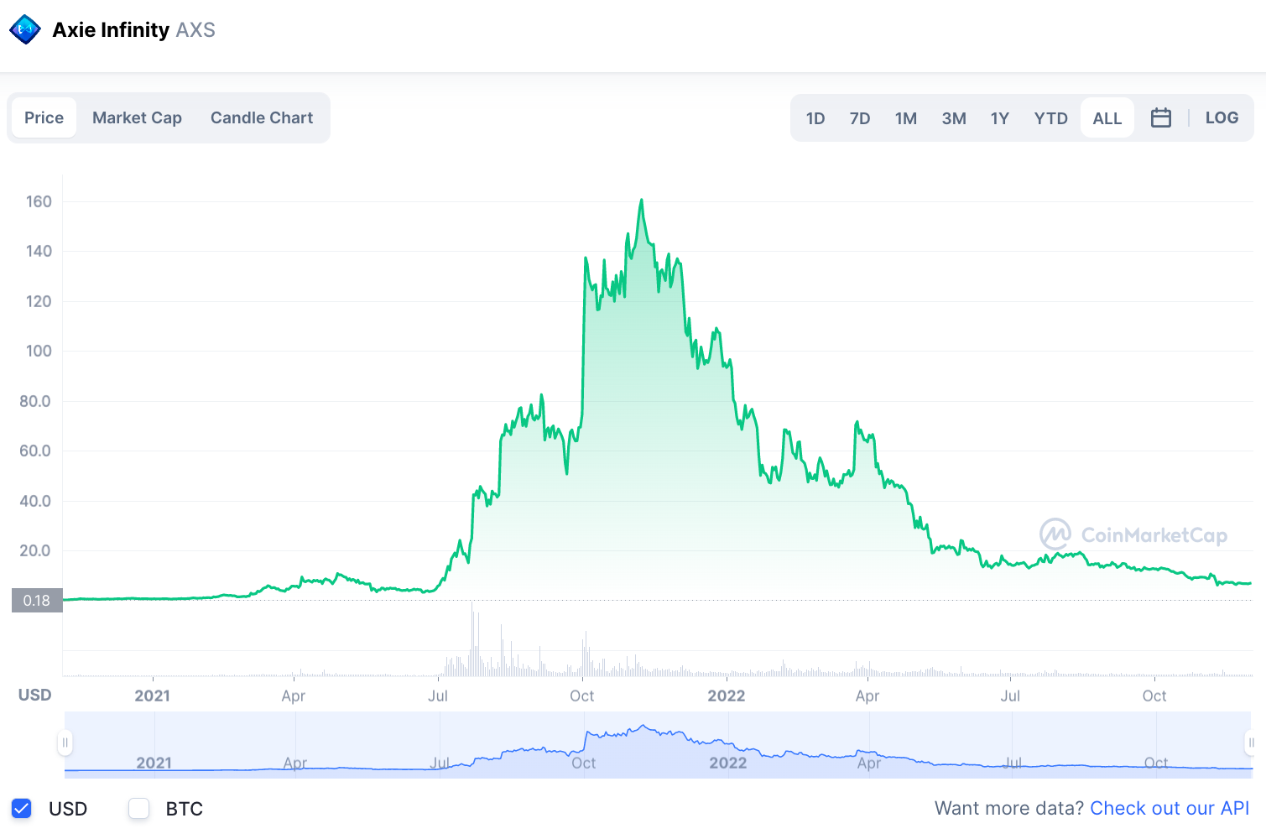Open the Check out our API link
Viewport: 1266px width, 839px height.
click(x=1170, y=808)
